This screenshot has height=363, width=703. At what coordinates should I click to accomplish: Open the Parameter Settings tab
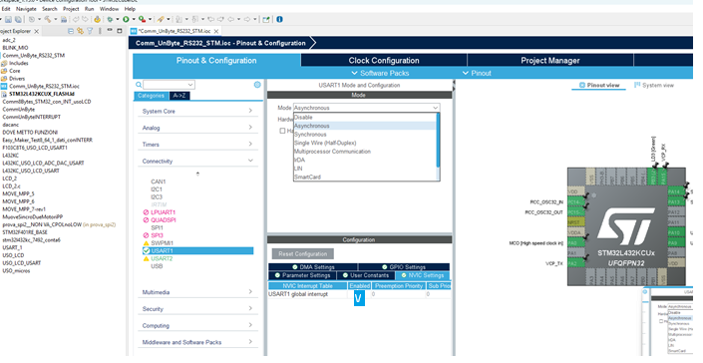coord(302,275)
